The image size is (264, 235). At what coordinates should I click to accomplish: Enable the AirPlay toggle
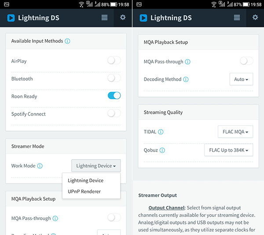[x=114, y=60]
